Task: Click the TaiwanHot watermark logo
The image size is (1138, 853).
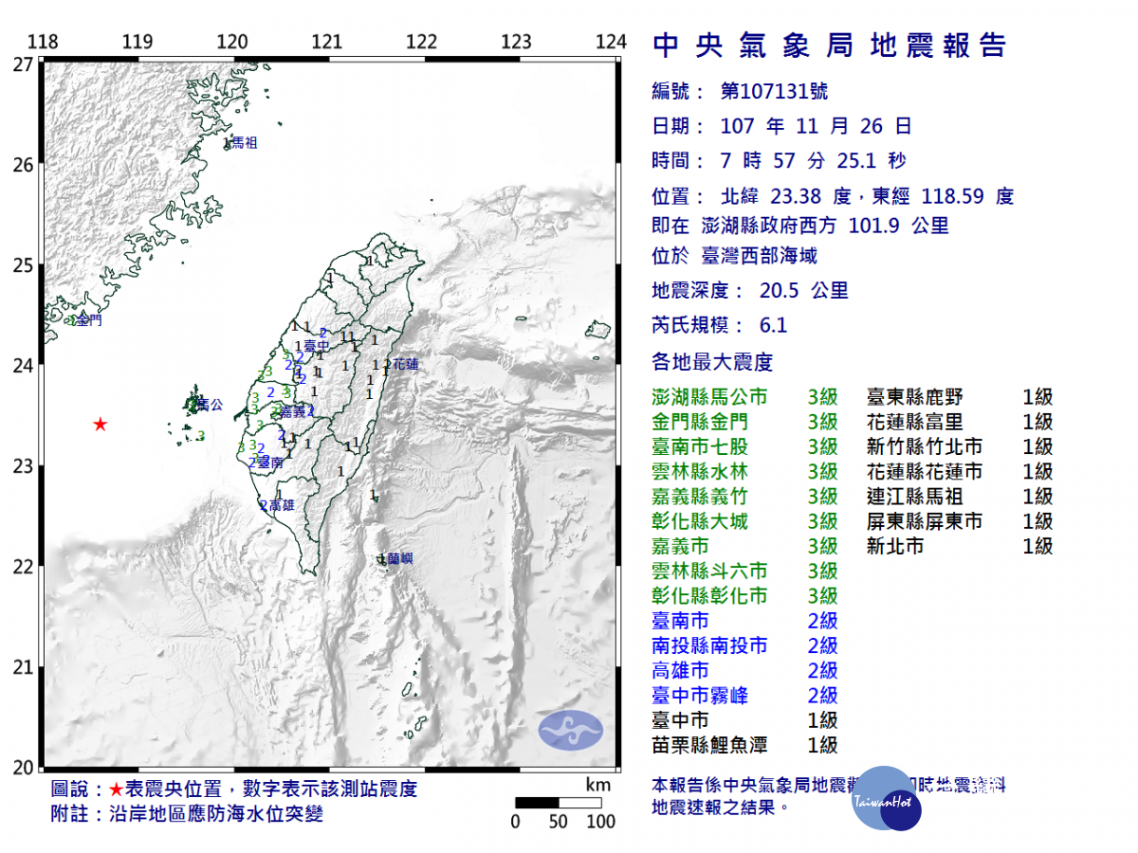Action: (x=887, y=799)
